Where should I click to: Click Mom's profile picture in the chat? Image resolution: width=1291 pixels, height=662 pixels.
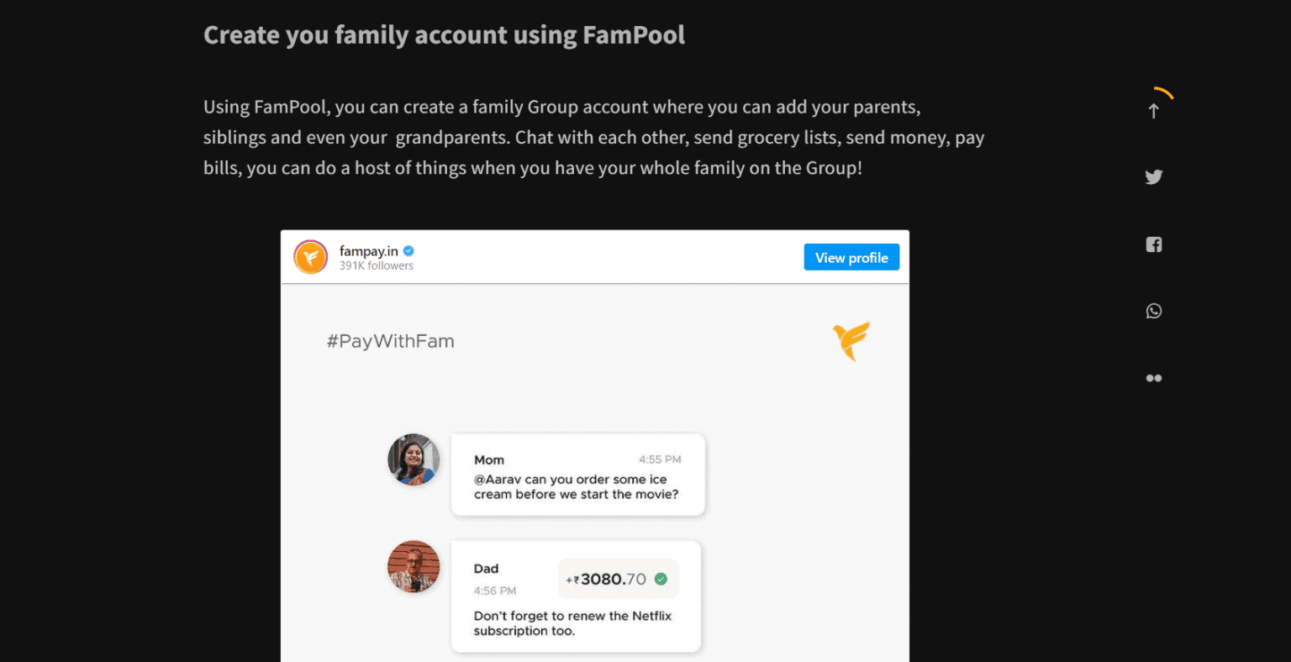point(413,459)
